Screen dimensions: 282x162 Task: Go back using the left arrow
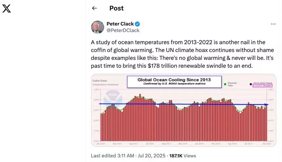pos(95,9)
